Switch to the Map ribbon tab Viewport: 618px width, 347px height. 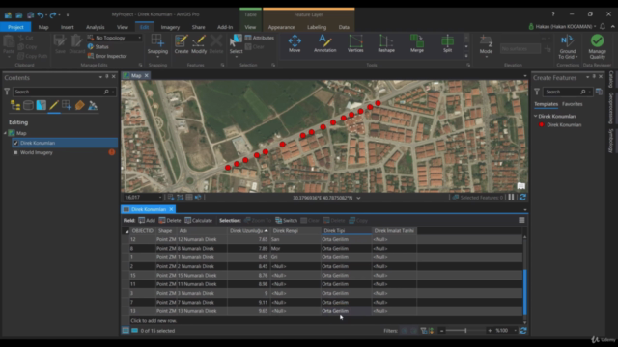43,27
